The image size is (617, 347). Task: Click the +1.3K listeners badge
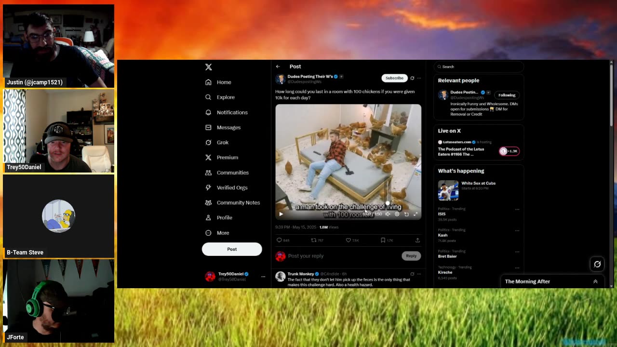(509, 151)
